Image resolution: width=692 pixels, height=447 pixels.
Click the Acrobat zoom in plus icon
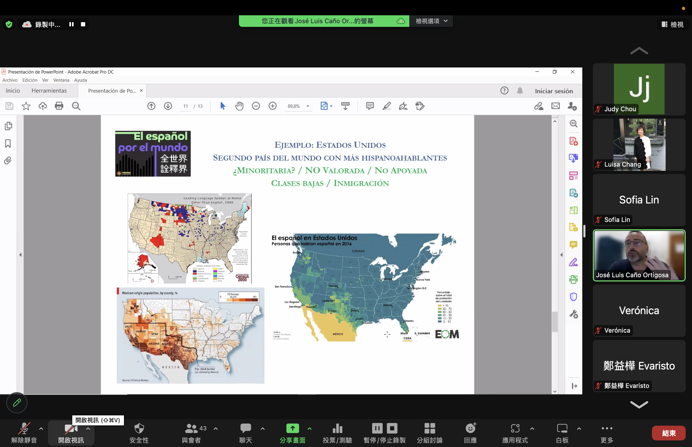(x=272, y=106)
